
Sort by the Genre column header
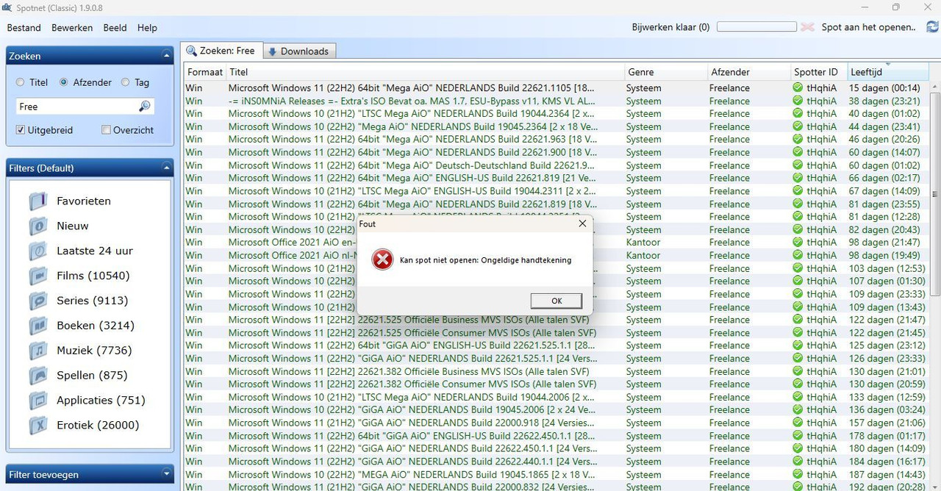point(665,72)
